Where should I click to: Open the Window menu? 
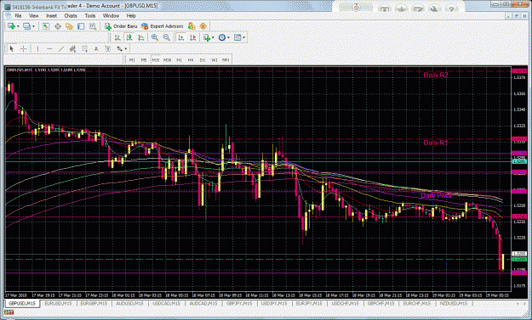(111, 15)
